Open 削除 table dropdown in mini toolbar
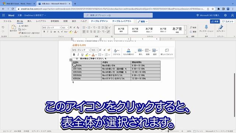 [x=147, y=52]
